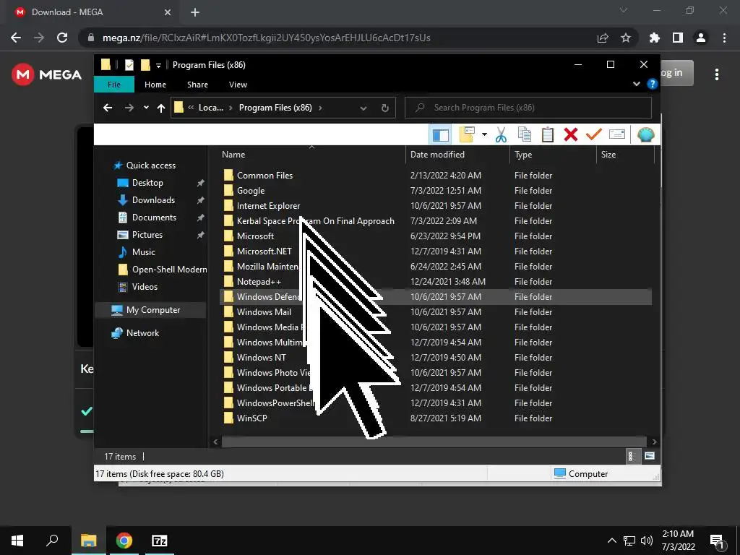Open Open-Shell Modern folder in sidebar

(x=169, y=270)
